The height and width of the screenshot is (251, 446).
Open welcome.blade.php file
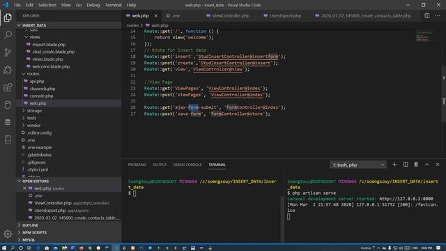point(51,67)
